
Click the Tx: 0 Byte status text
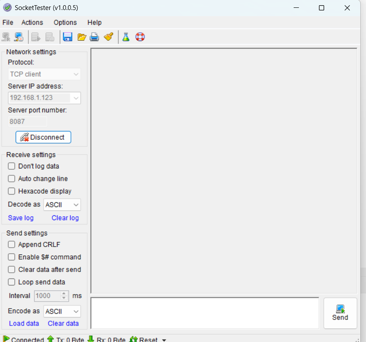(70, 340)
